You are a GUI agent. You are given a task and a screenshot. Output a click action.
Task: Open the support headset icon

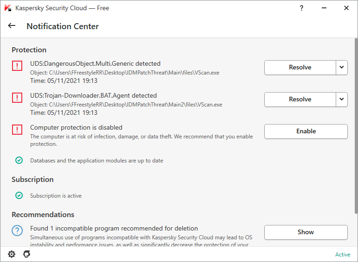pos(27,254)
